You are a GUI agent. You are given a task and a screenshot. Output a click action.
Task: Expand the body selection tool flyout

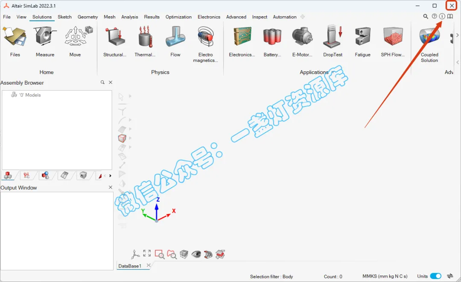pos(130,138)
